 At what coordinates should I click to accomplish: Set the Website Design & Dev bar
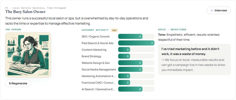pos(136,63)
